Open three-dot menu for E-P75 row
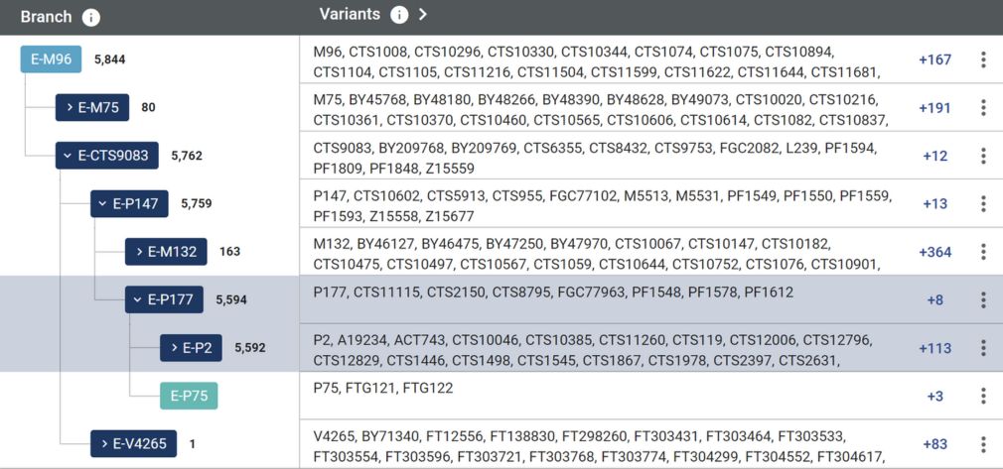The height and width of the screenshot is (469, 1003). click(983, 397)
